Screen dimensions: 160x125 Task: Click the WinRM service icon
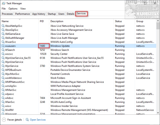click(3, 110)
